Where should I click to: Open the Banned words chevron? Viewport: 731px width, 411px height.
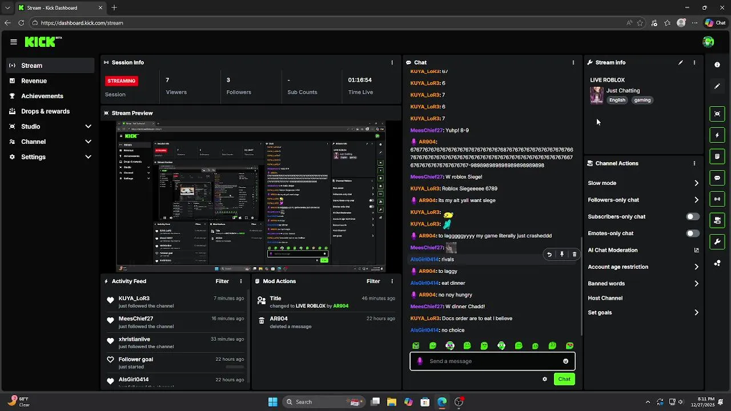pyautogui.click(x=696, y=284)
